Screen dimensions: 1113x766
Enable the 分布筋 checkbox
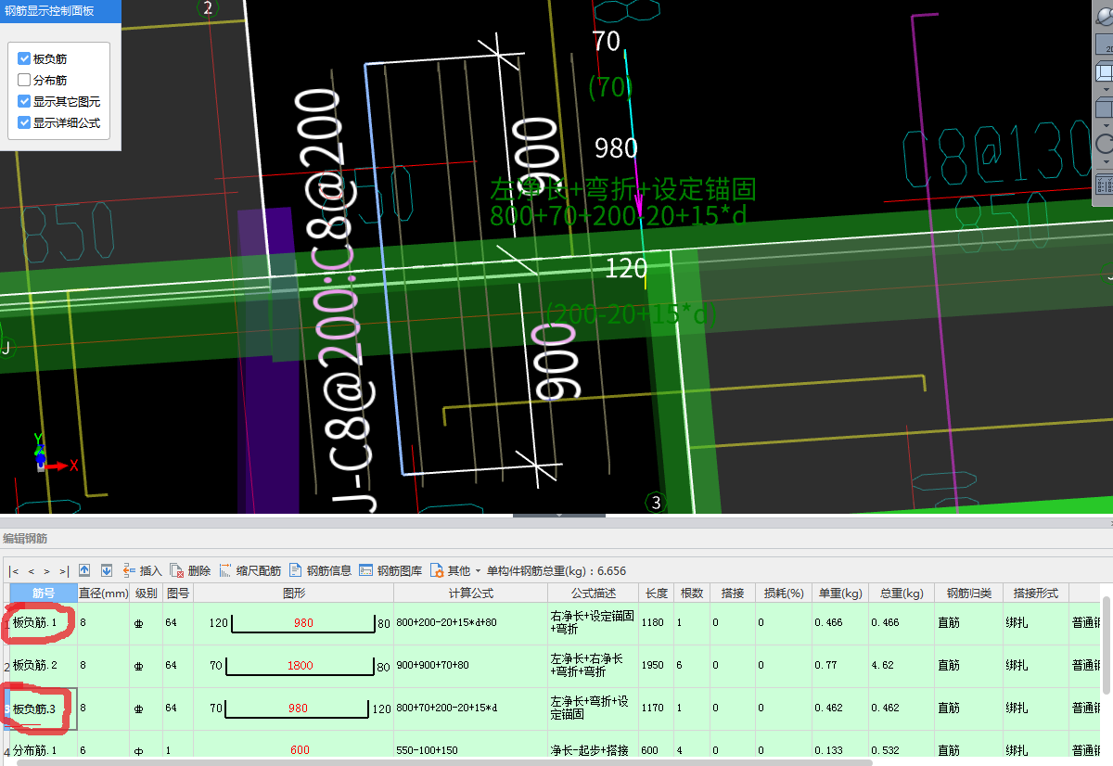tap(24, 80)
